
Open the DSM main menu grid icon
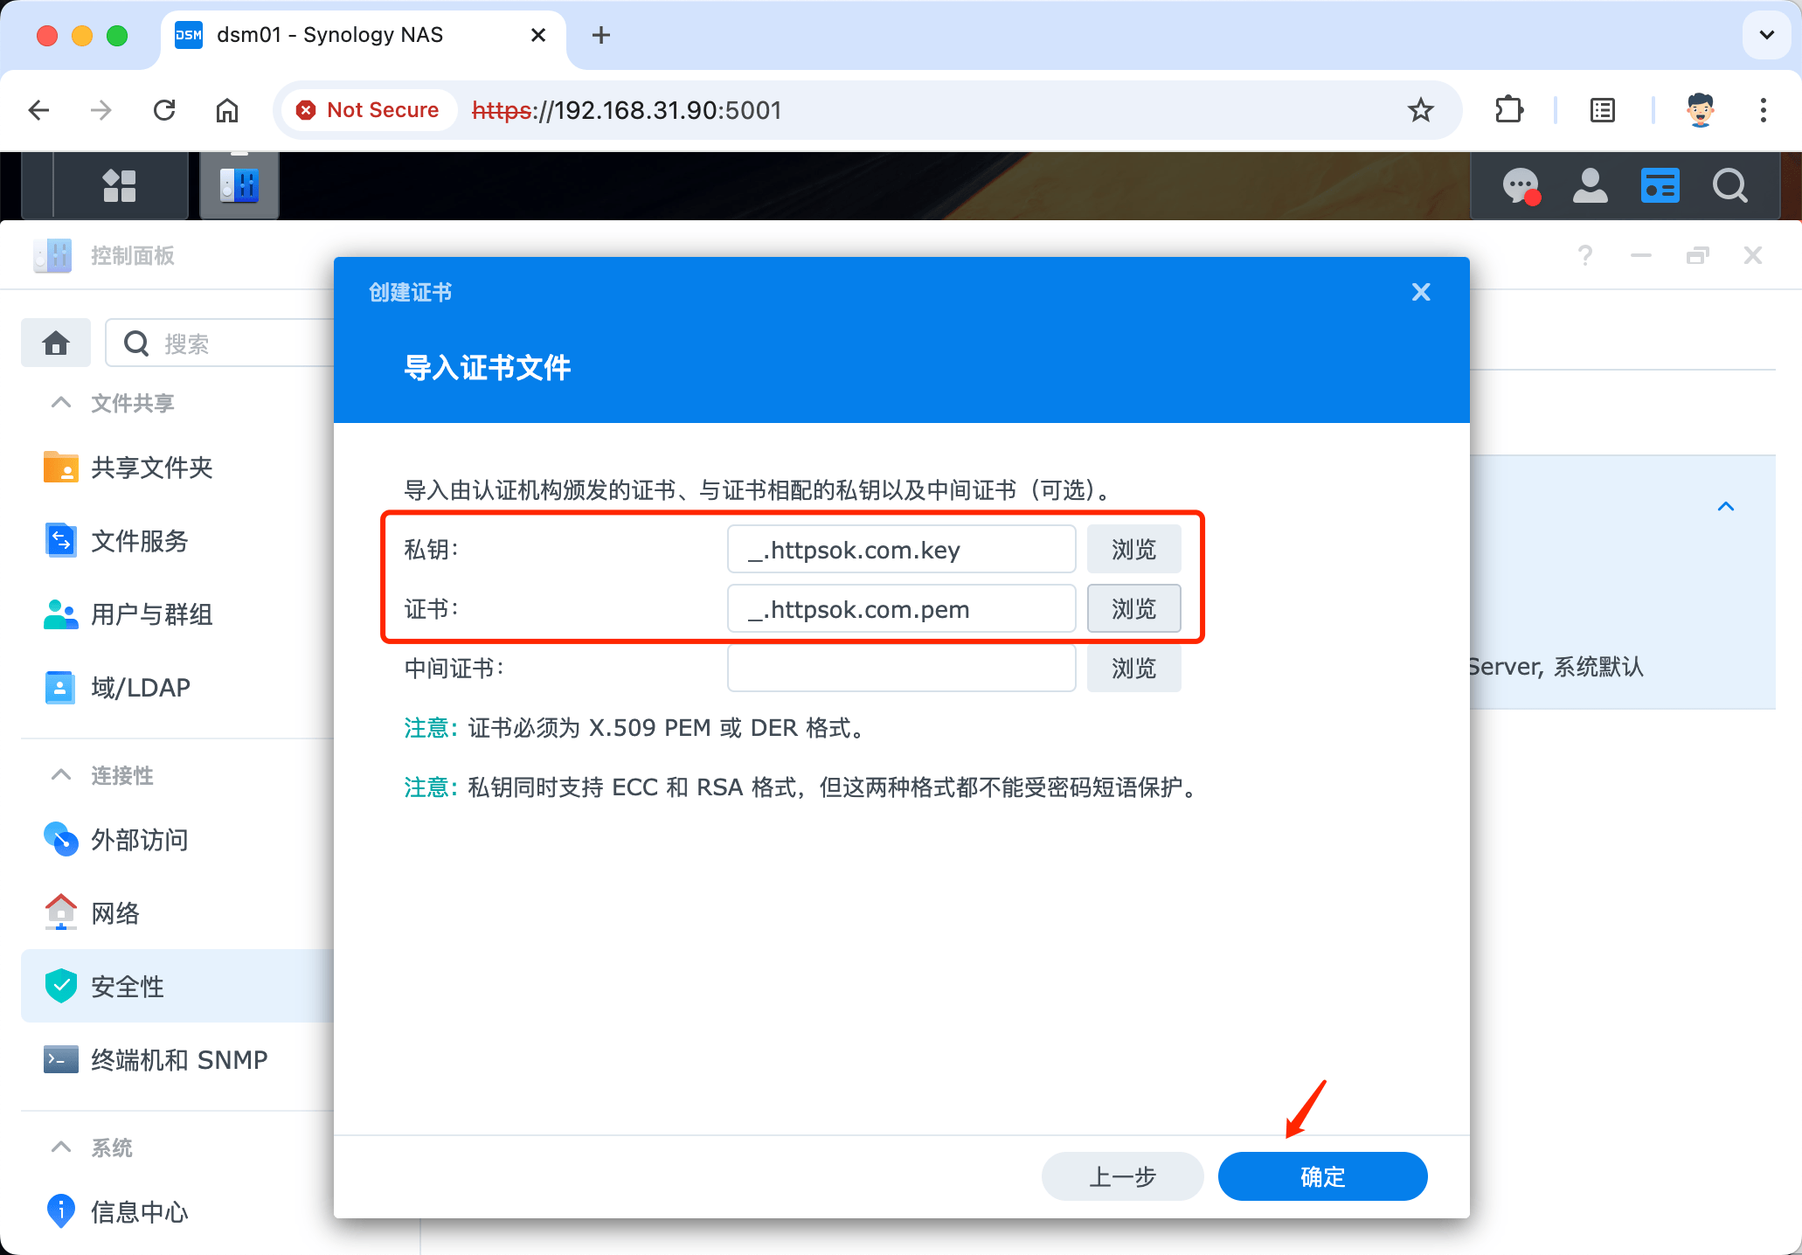tap(120, 185)
